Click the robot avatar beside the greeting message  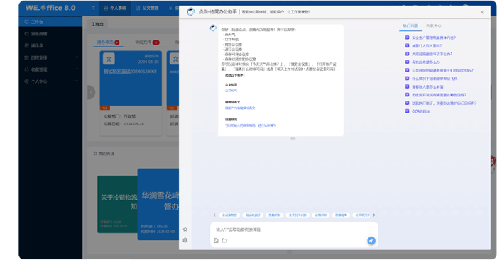coord(213,28)
